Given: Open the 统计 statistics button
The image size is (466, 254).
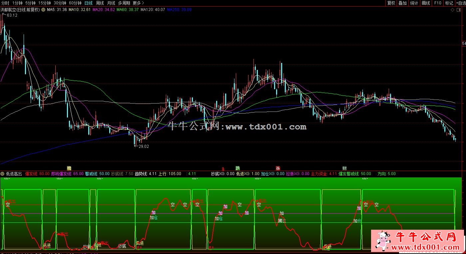Looking at the screenshot, I should pos(414,3).
